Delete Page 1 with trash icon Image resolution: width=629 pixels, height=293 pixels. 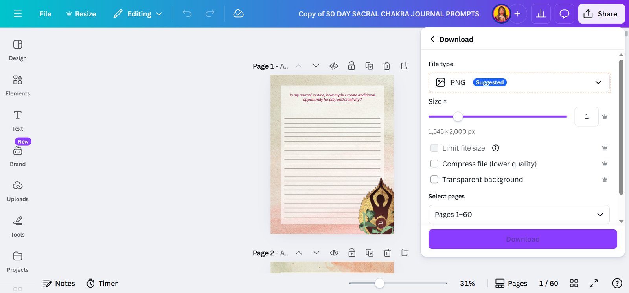(x=387, y=66)
